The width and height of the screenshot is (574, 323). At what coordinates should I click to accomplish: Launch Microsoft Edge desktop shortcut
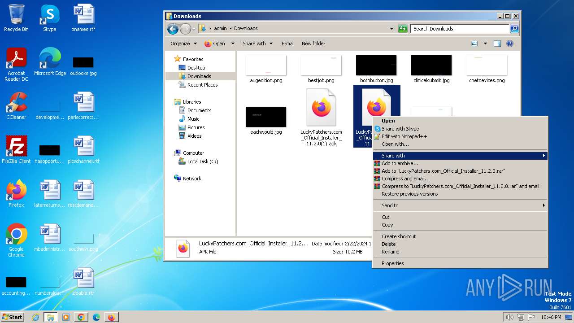pos(50,62)
